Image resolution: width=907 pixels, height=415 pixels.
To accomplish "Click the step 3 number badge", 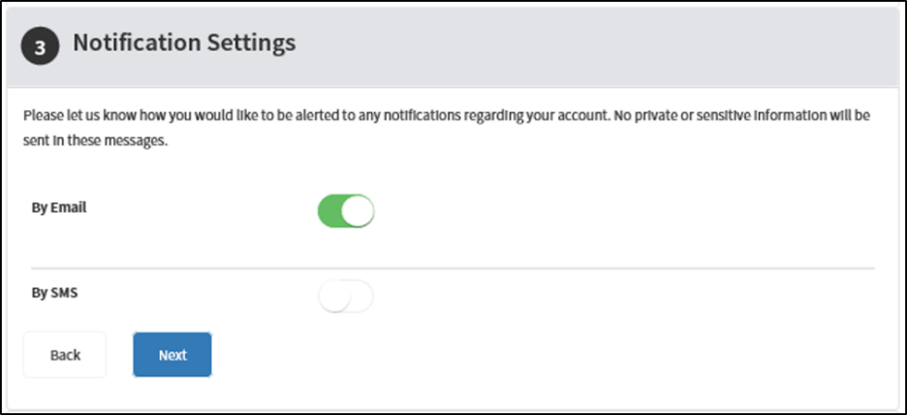I will [x=40, y=46].
